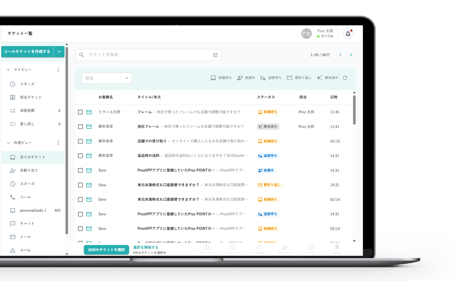
Task: Collapse the 共通ビュー section
Action: click(8, 143)
